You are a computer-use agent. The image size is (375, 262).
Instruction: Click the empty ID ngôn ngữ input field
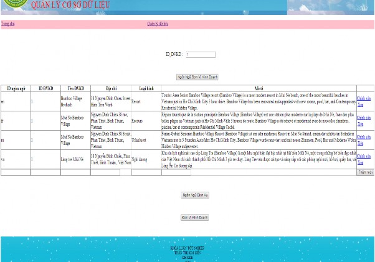pos(15,172)
